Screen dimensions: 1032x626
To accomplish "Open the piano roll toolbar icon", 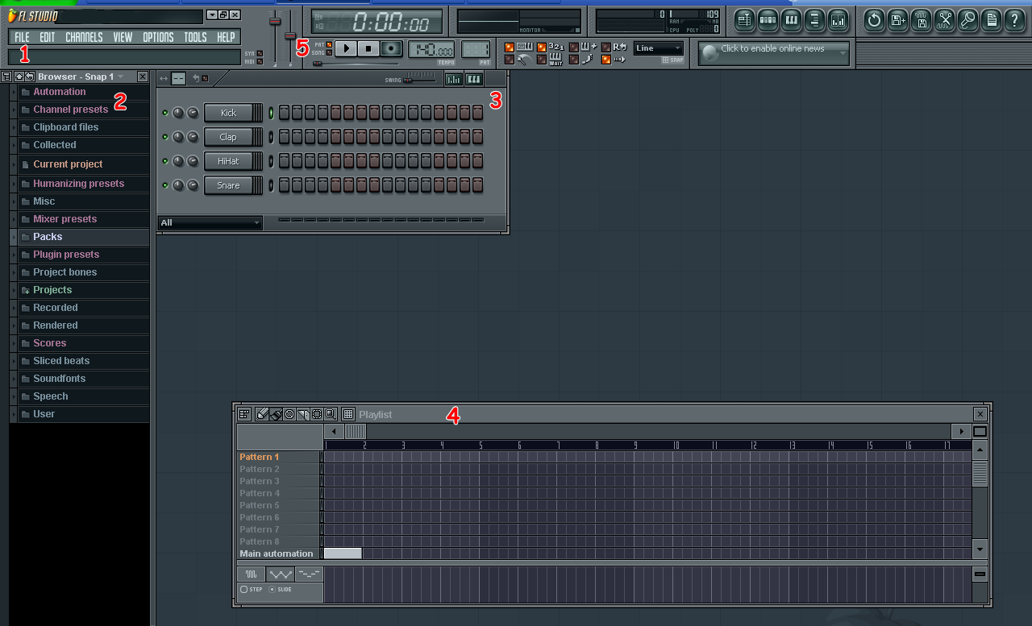I will (791, 19).
